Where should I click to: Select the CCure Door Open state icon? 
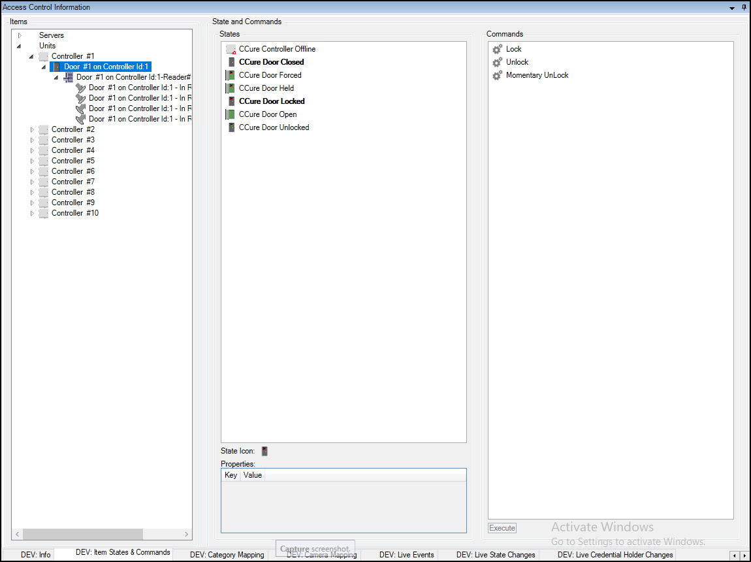(231, 114)
